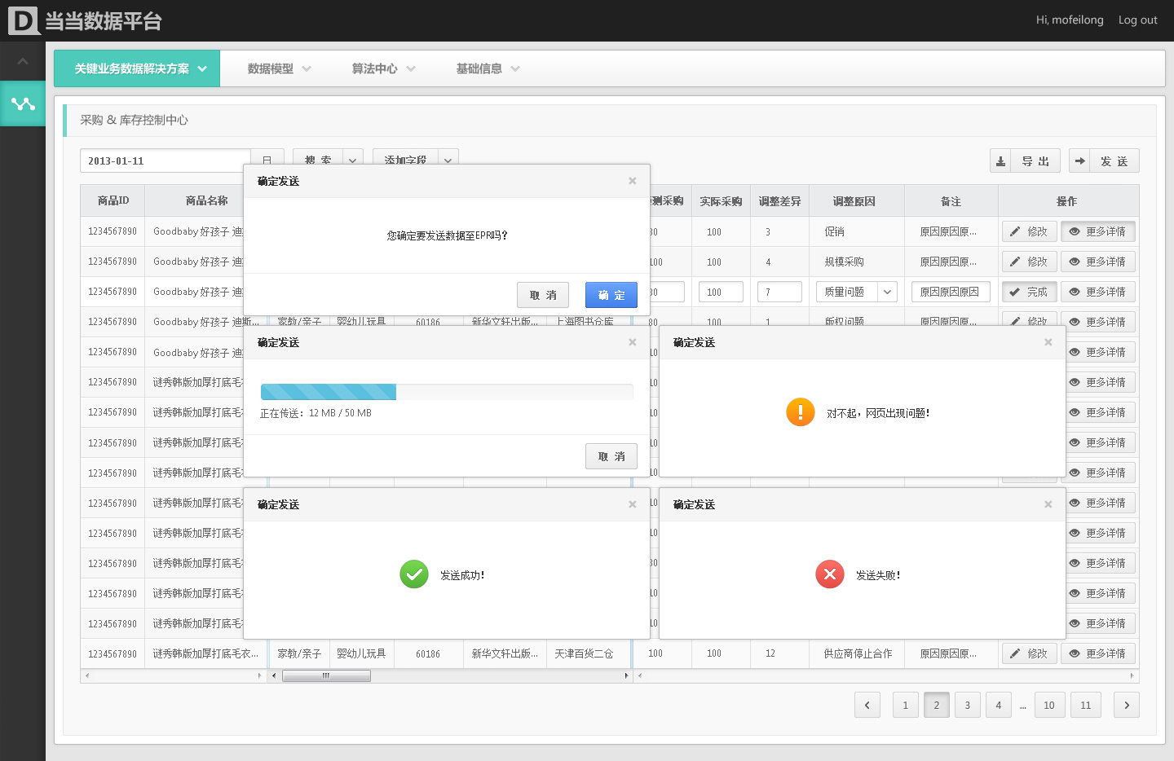
Task: Click the date field 2013-01-11
Action: [166, 161]
